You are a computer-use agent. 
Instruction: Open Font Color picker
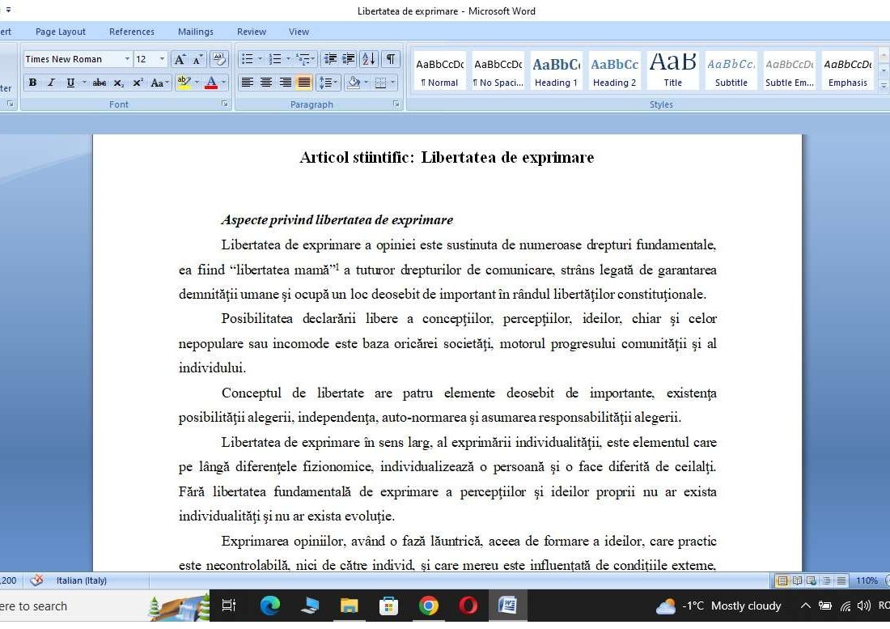tap(222, 82)
